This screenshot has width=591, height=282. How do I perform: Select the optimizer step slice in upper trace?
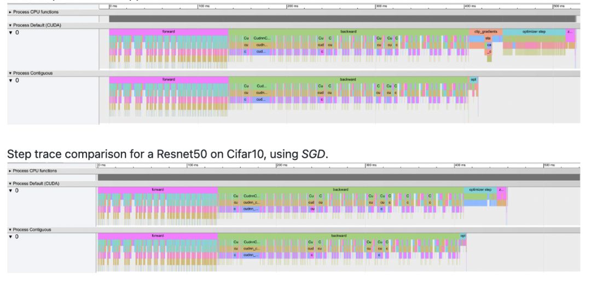point(534,32)
